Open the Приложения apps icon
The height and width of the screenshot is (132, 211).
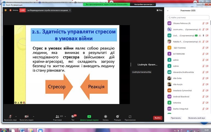130,117
